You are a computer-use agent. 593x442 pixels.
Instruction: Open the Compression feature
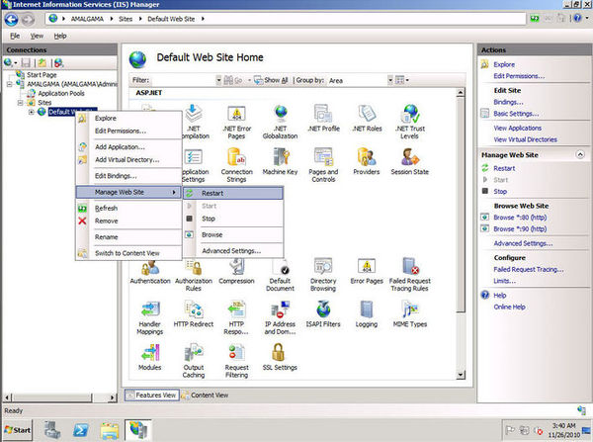tap(237, 271)
